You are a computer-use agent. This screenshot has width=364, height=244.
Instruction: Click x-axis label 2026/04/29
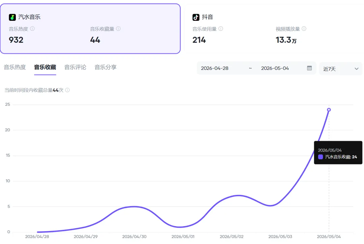click(x=86, y=237)
